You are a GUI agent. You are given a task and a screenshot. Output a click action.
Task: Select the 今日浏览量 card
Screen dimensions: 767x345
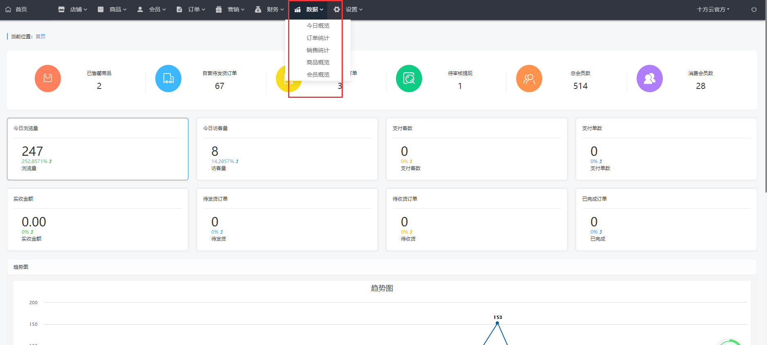[x=98, y=149]
